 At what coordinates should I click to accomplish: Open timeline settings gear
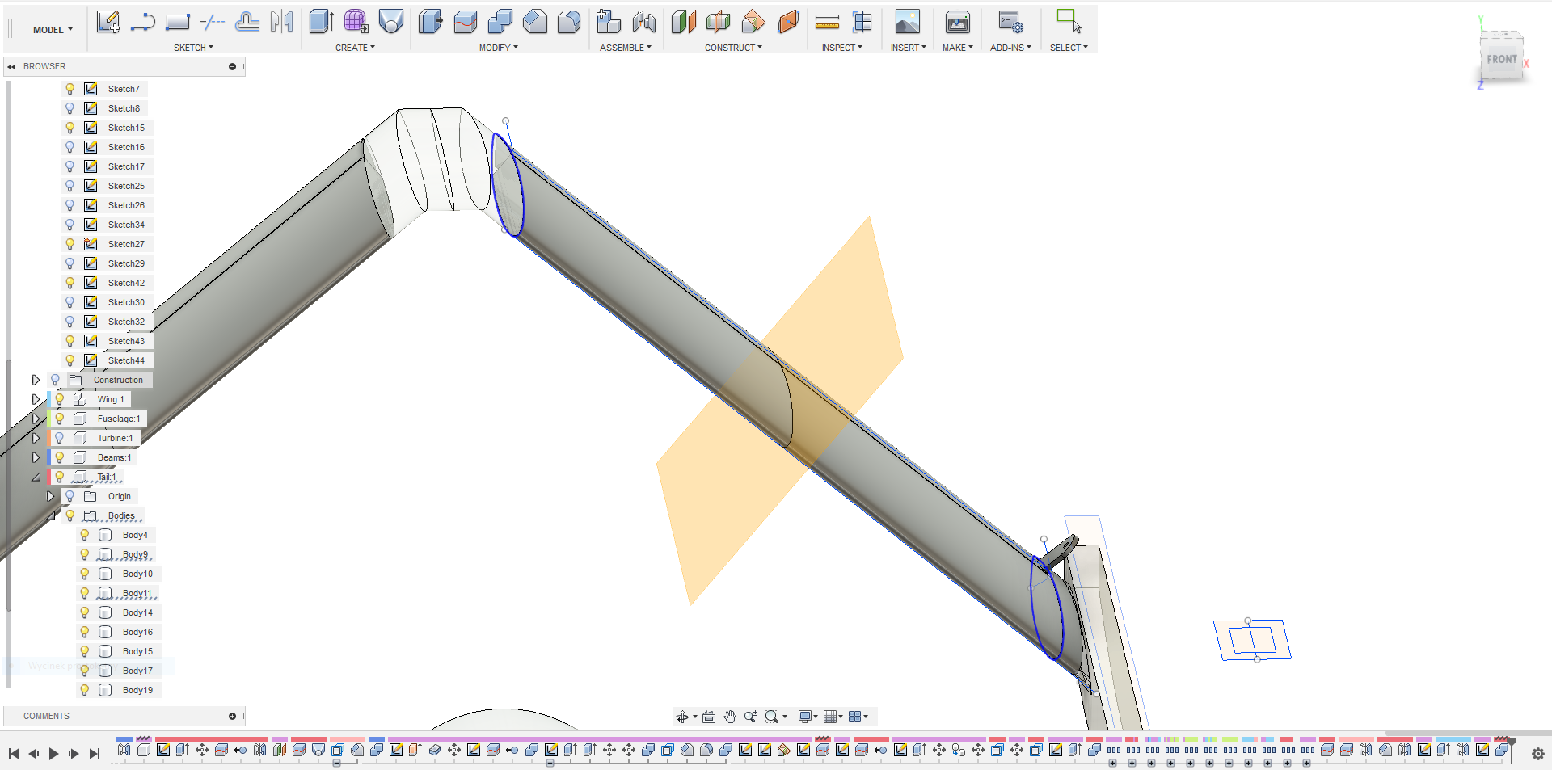(x=1538, y=754)
